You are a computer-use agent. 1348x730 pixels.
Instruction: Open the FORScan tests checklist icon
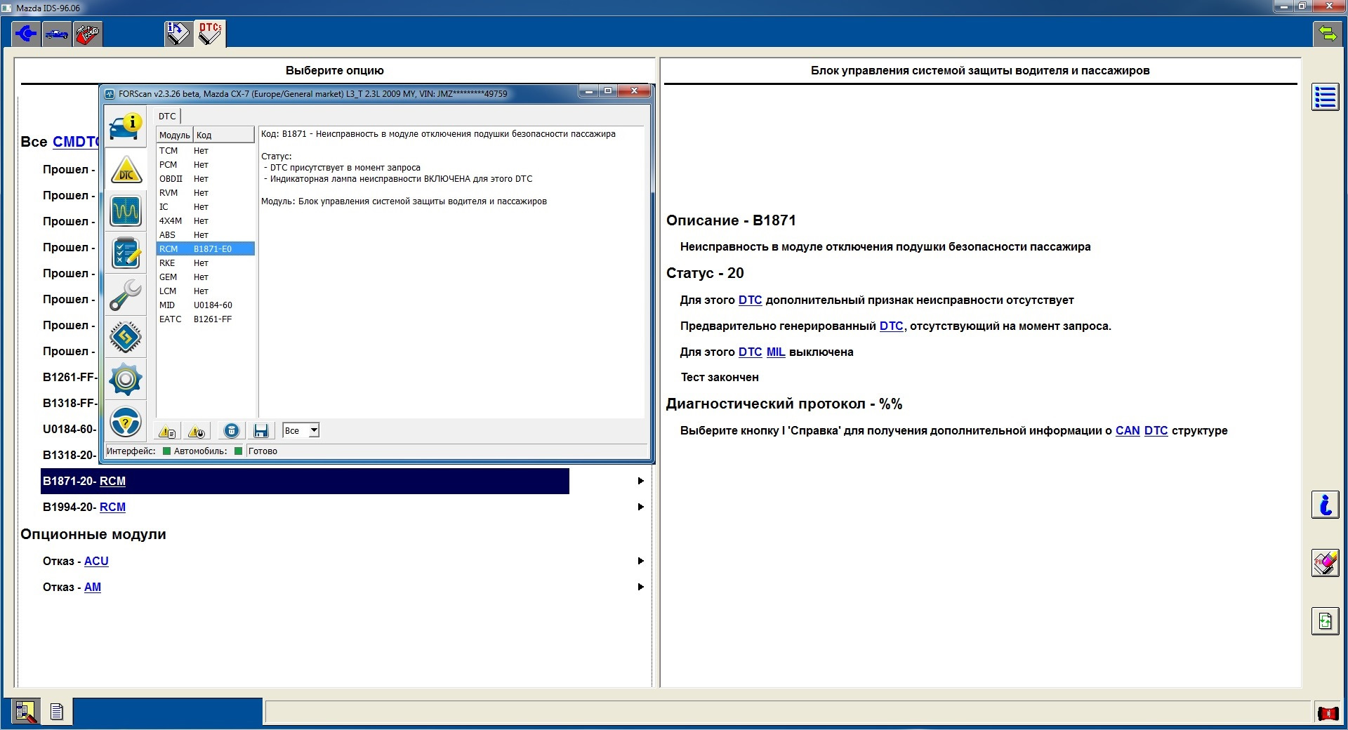point(126,253)
